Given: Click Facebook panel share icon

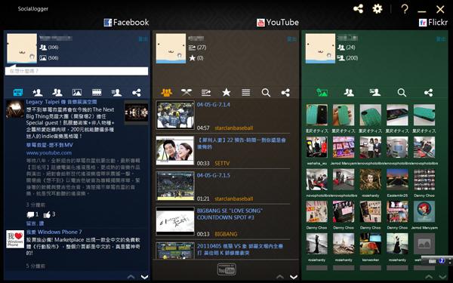Looking at the screenshot, I should click(x=137, y=92).
